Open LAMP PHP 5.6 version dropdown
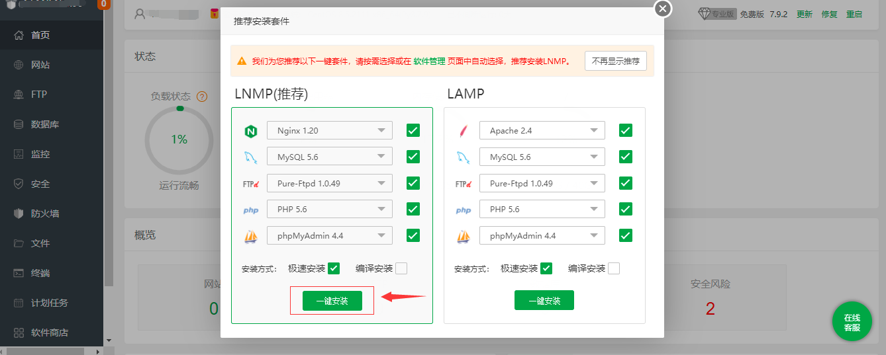Viewport: 886px width, 355px height. [x=542, y=209]
